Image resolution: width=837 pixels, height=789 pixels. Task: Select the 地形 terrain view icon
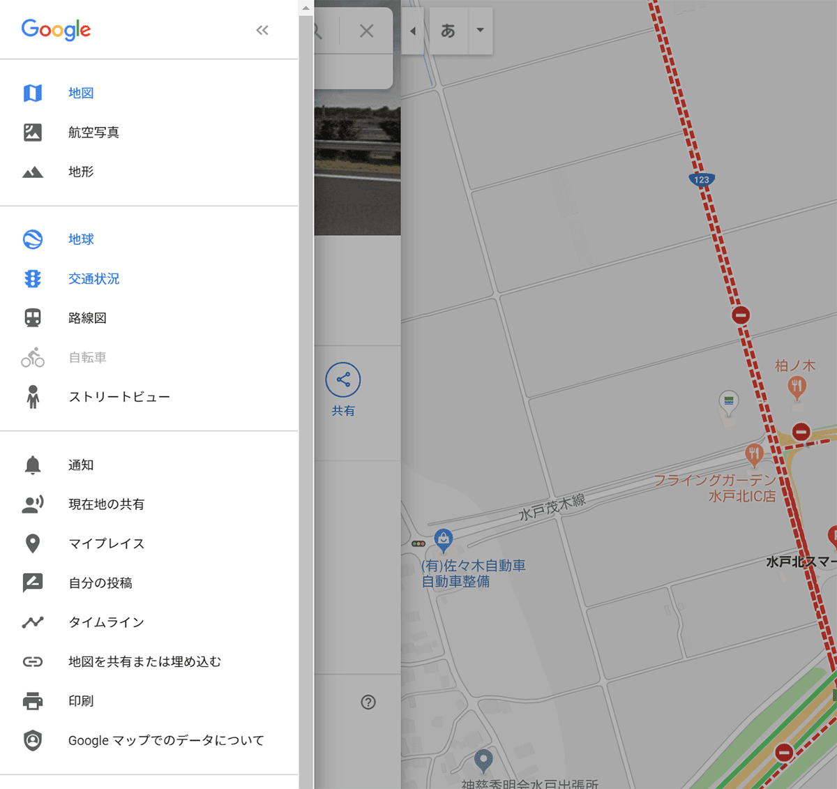pyautogui.click(x=33, y=172)
